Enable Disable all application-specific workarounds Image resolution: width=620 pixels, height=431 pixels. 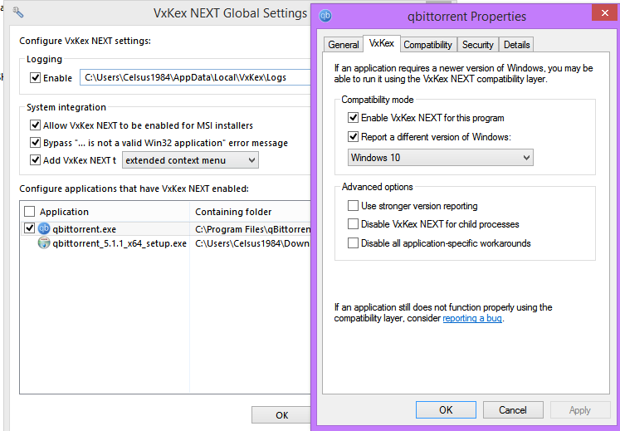(x=353, y=243)
